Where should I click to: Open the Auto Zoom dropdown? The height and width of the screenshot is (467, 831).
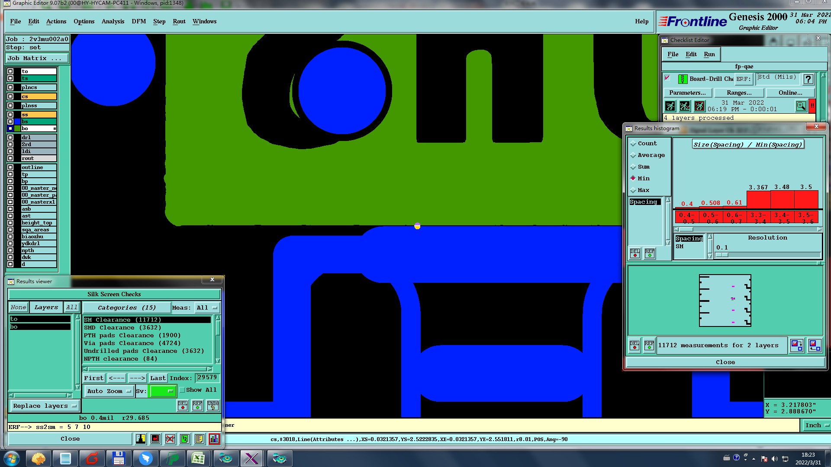(x=109, y=391)
